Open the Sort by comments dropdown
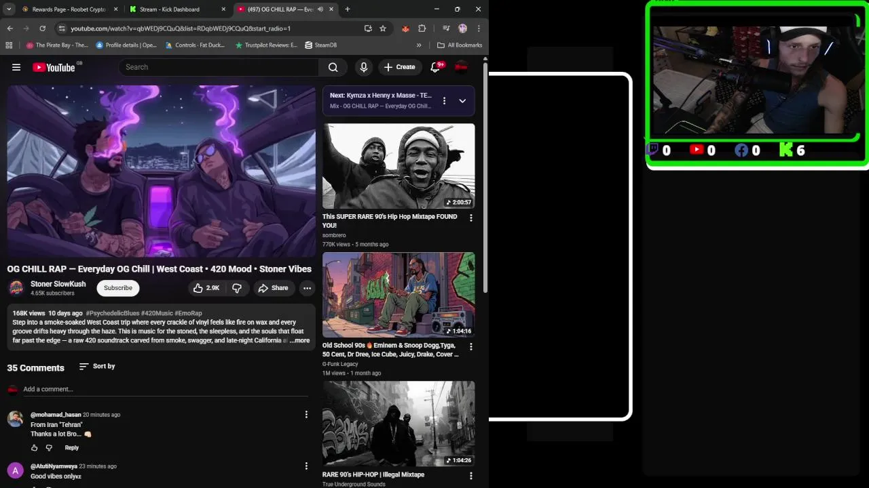 [x=97, y=366]
